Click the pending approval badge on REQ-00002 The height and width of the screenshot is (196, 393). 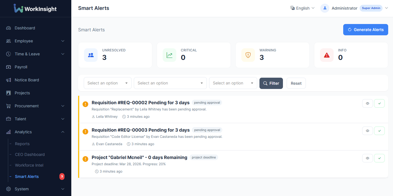[x=207, y=103]
